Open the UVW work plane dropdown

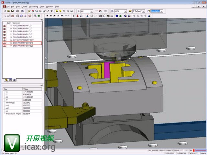tap(125, 11)
